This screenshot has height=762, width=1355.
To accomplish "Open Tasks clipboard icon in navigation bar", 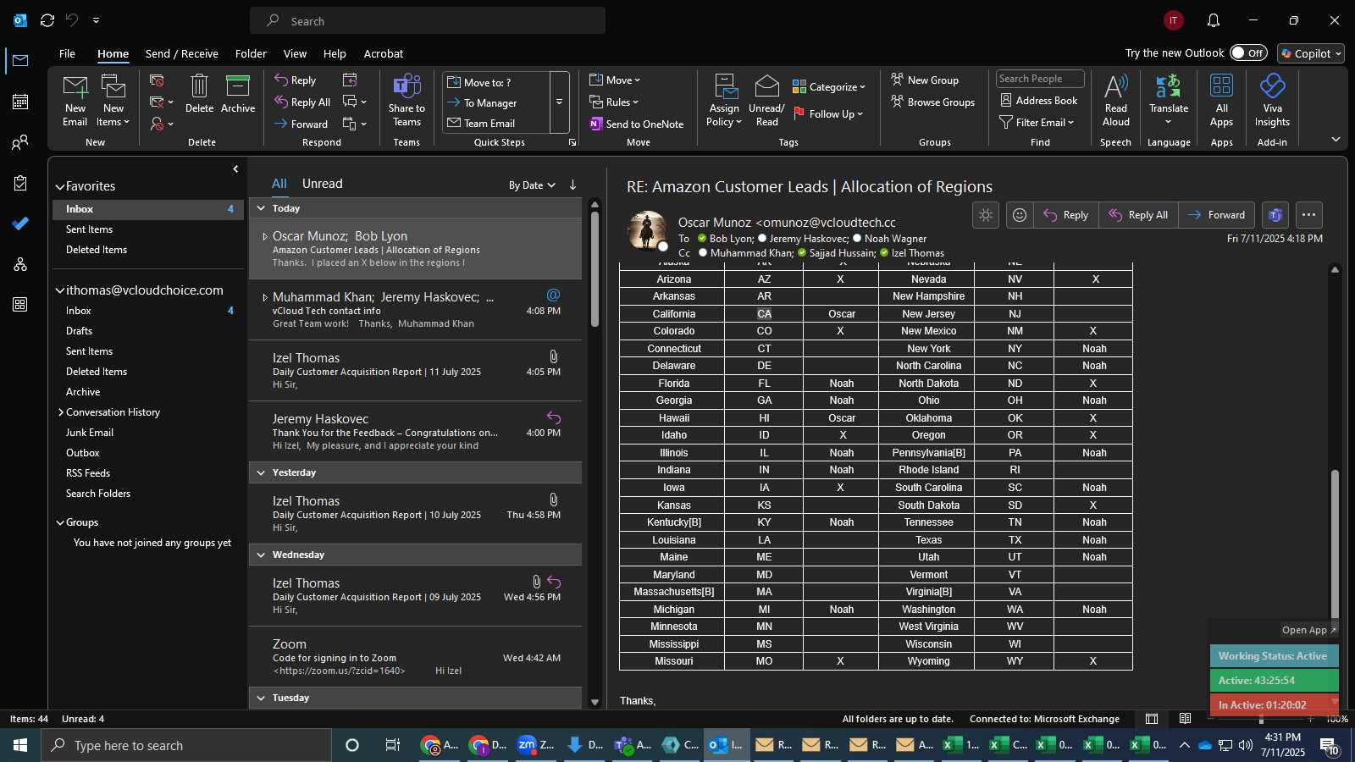I will pyautogui.click(x=20, y=183).
